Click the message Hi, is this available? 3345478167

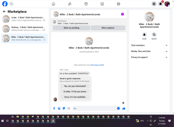(74, 74)
